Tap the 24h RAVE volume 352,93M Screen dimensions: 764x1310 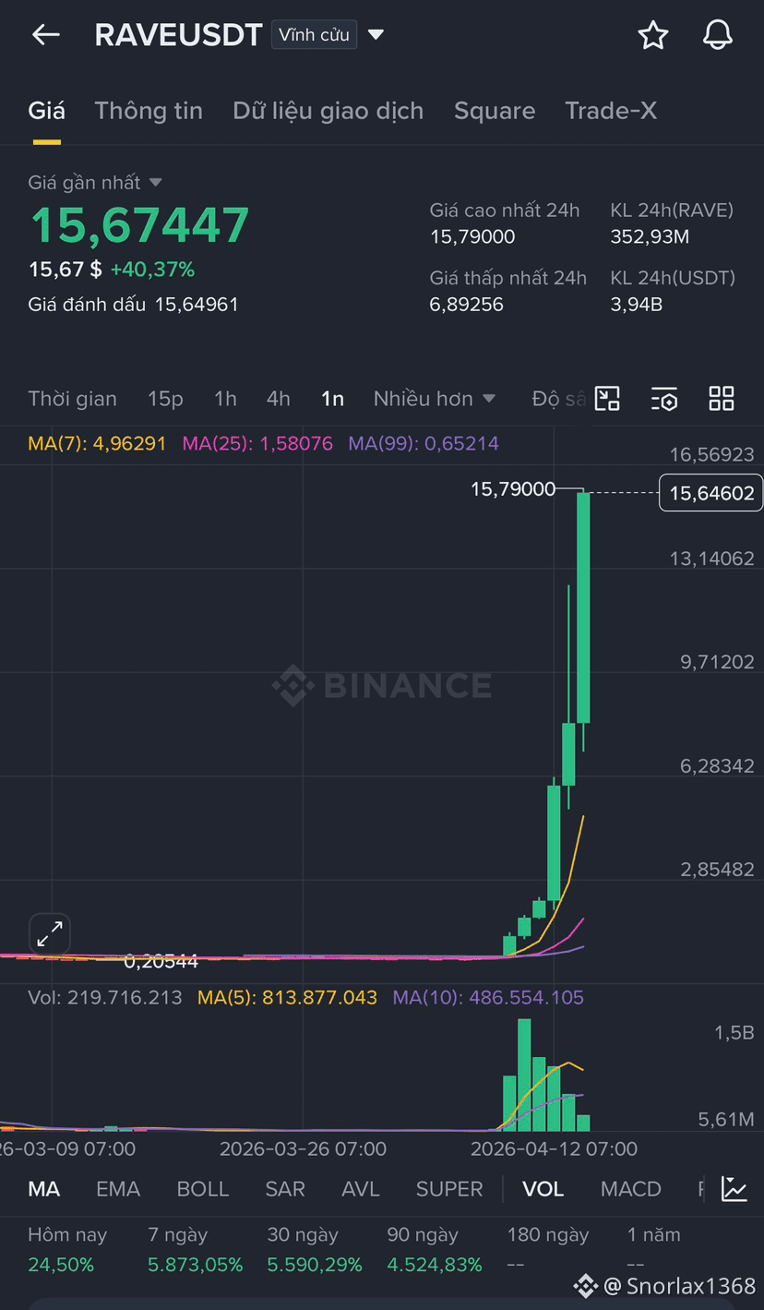(x=650, y=237)
